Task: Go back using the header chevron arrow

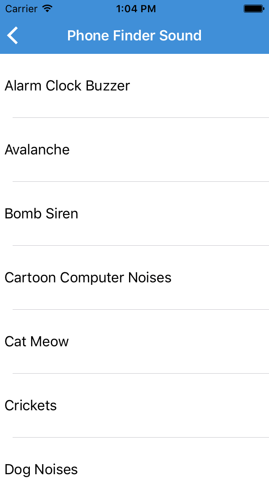Action: (x=13, y=35)
